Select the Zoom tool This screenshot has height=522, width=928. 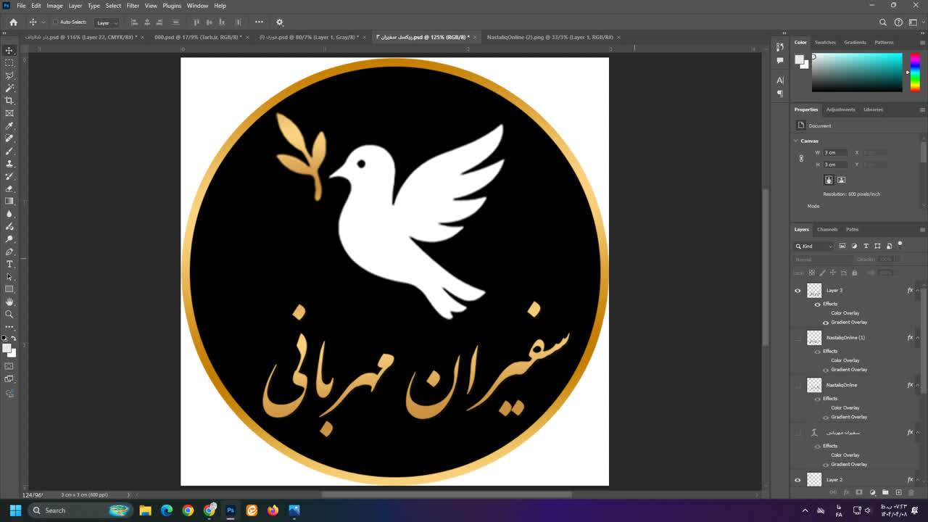tap(9, 313)
